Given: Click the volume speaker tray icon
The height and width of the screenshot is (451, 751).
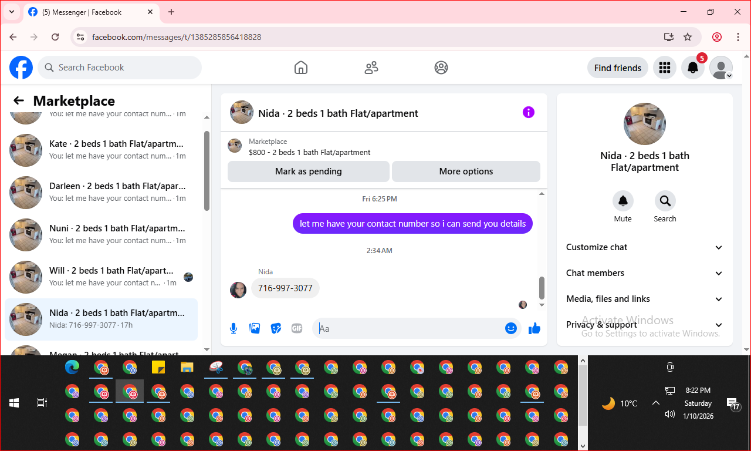Looking at the screenshot, I should [x=670, y=414].
